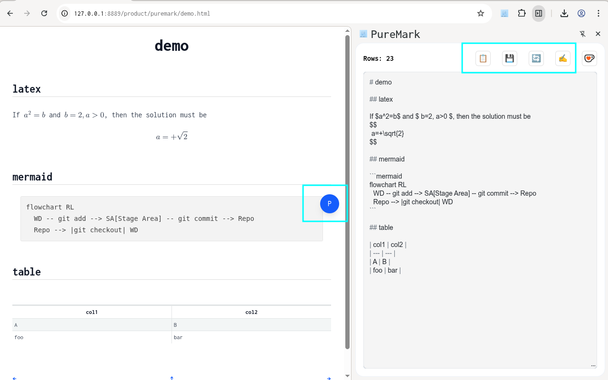Click "Repo --> |git checkout| WD" in the editor
The image size is (608, 380).
(x=413, y=202)
